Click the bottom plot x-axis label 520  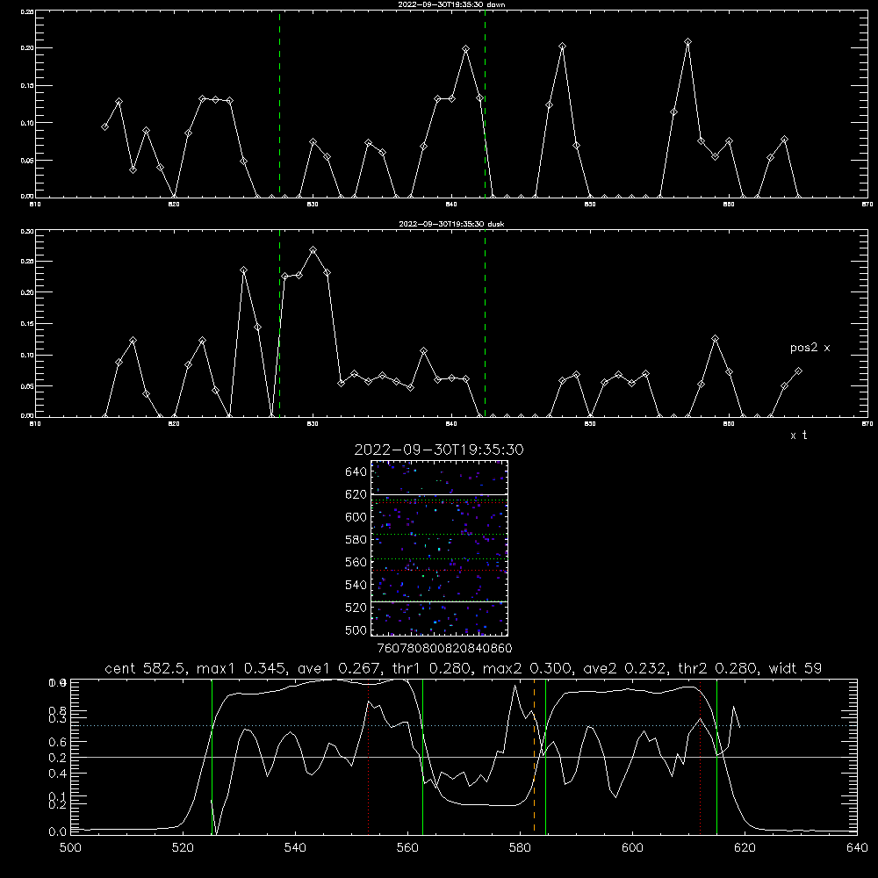(x=183, y=848)
